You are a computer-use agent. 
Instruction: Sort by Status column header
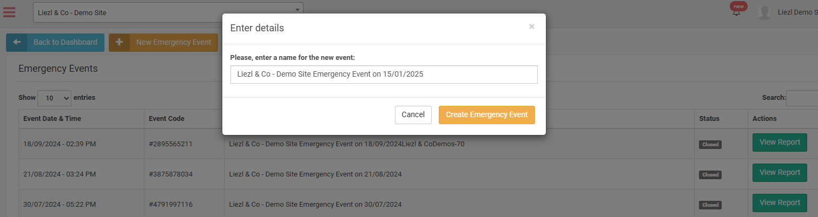[x=709, y=119]
